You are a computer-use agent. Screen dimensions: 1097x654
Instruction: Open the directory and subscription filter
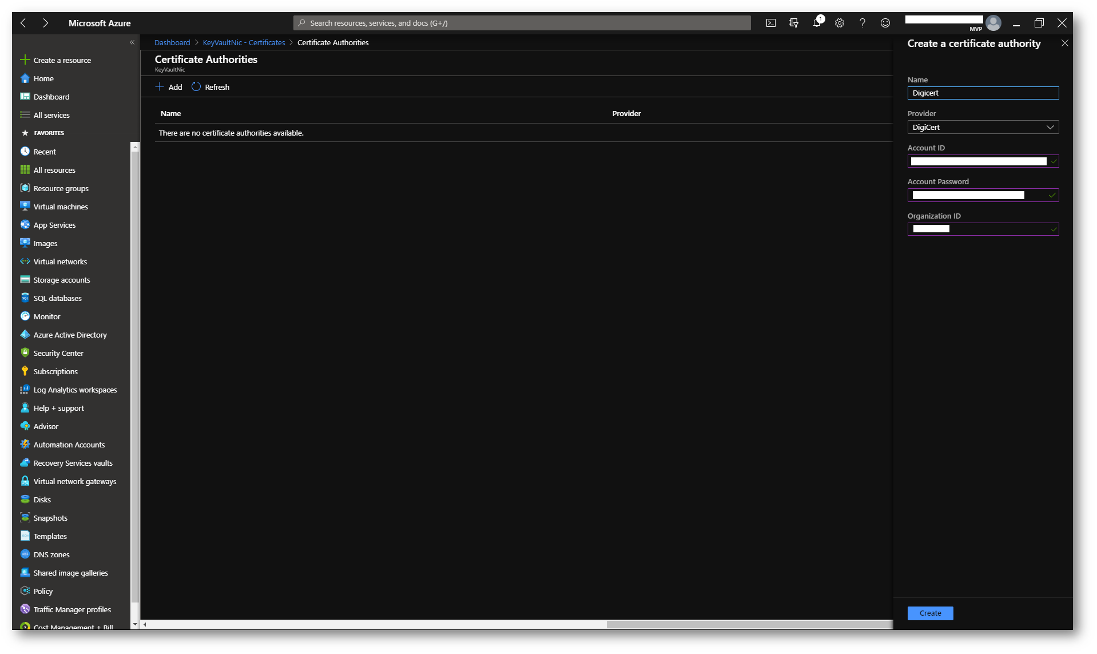coord(793,23)
